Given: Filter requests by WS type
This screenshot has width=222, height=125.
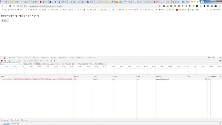Looking at the screenshot, I should [x=63, y=64].
